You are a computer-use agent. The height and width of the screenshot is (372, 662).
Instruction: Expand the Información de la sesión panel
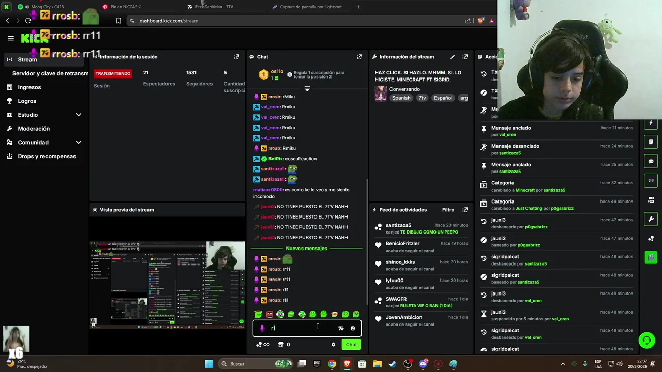pos(236,57)
